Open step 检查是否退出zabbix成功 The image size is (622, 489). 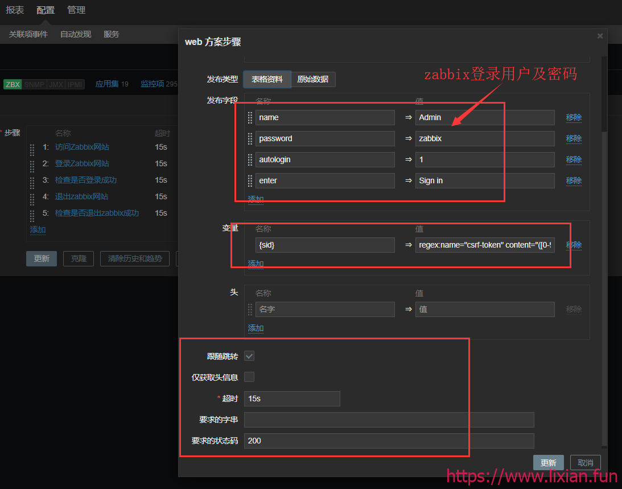[x=97, y=213]
